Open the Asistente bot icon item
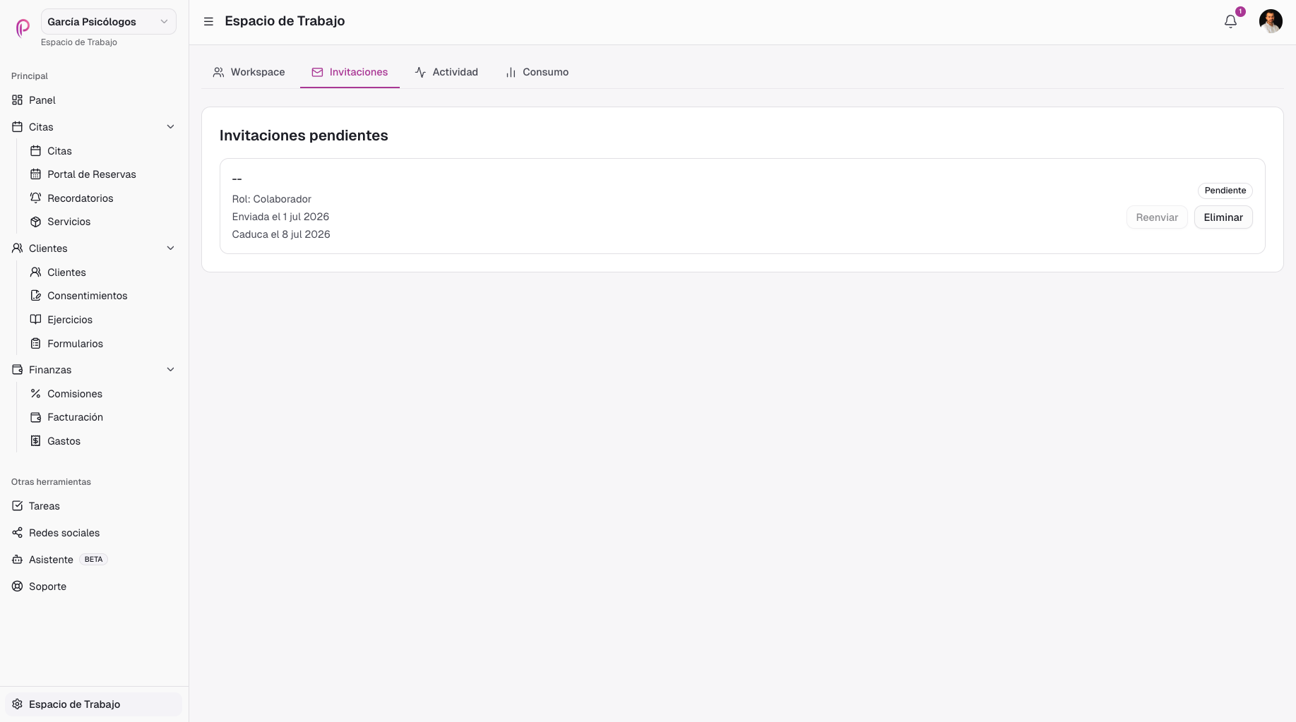The width and height of the screenshot is (1296, 722). (18, 560)
